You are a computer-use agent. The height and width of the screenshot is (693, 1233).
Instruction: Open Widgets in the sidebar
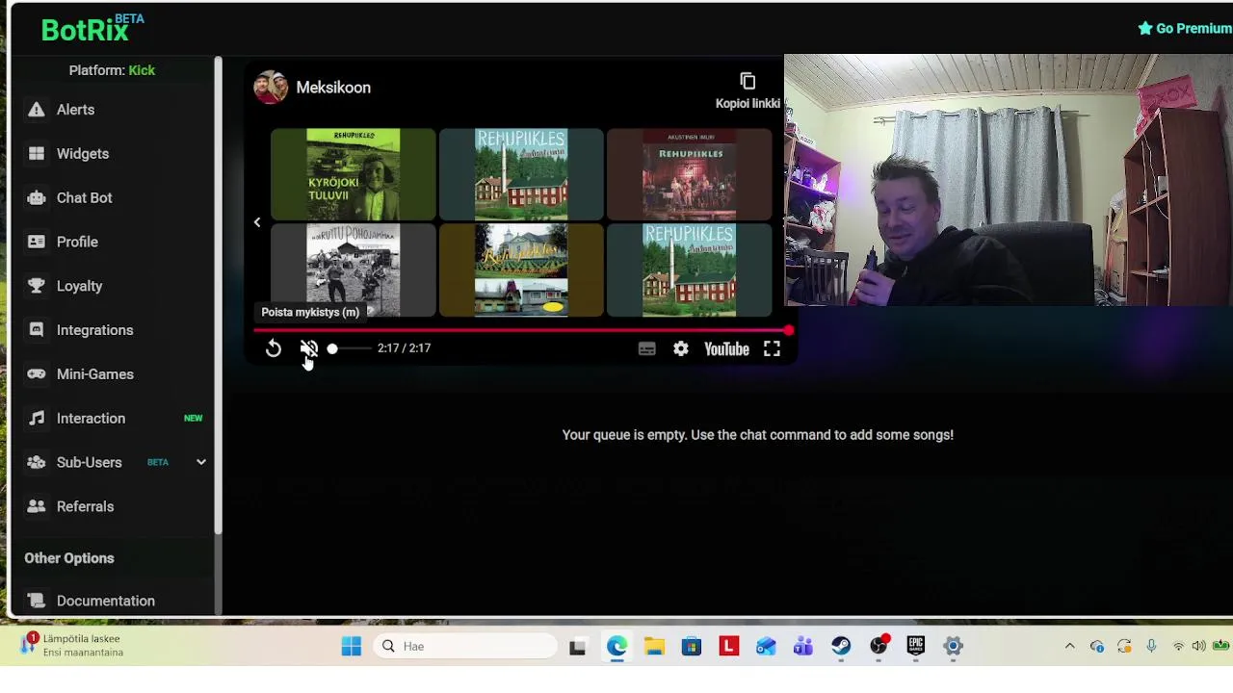click(82, 154)
